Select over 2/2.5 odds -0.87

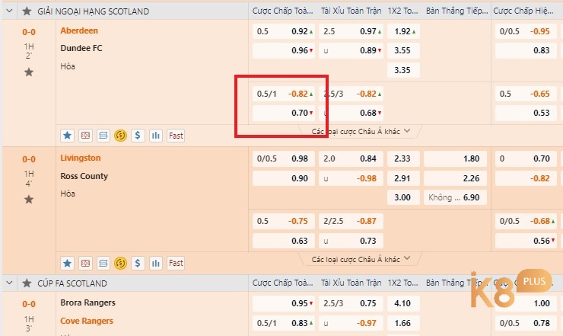(351, 221)
